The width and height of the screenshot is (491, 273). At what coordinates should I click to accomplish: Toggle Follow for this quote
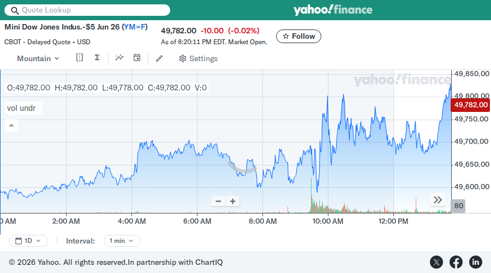298,37
